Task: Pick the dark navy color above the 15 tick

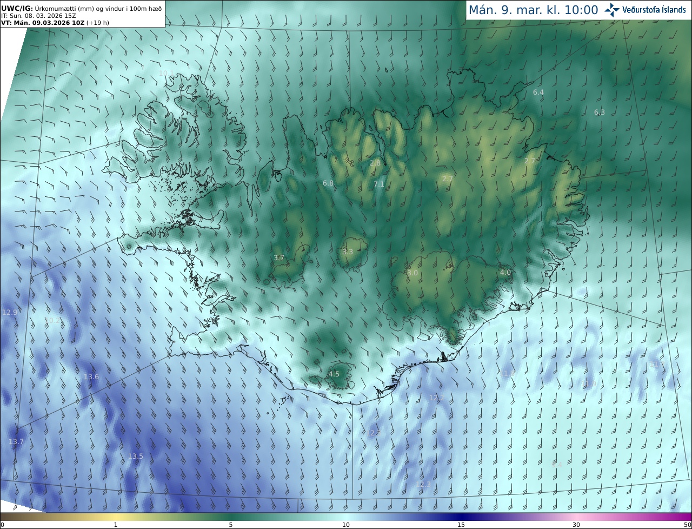Action: (x=461, y=517)
